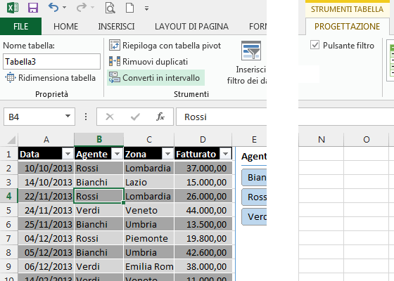Click Riepiloga con tabella pivot

(x=165, y=46)
